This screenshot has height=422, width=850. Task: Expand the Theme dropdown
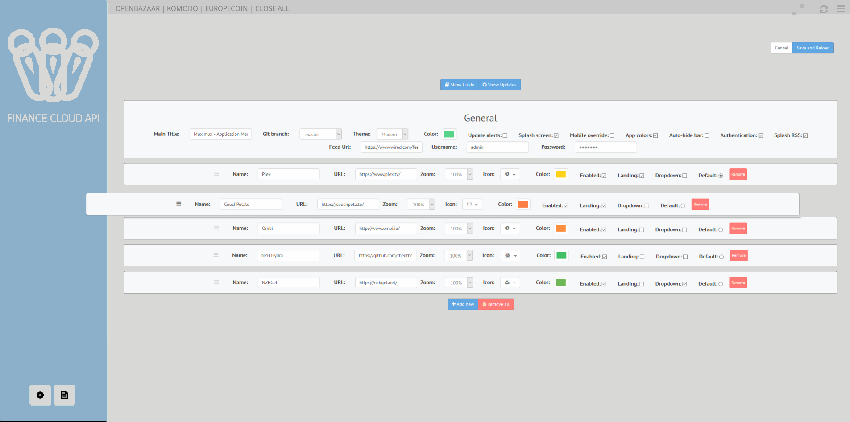point(392,134)
